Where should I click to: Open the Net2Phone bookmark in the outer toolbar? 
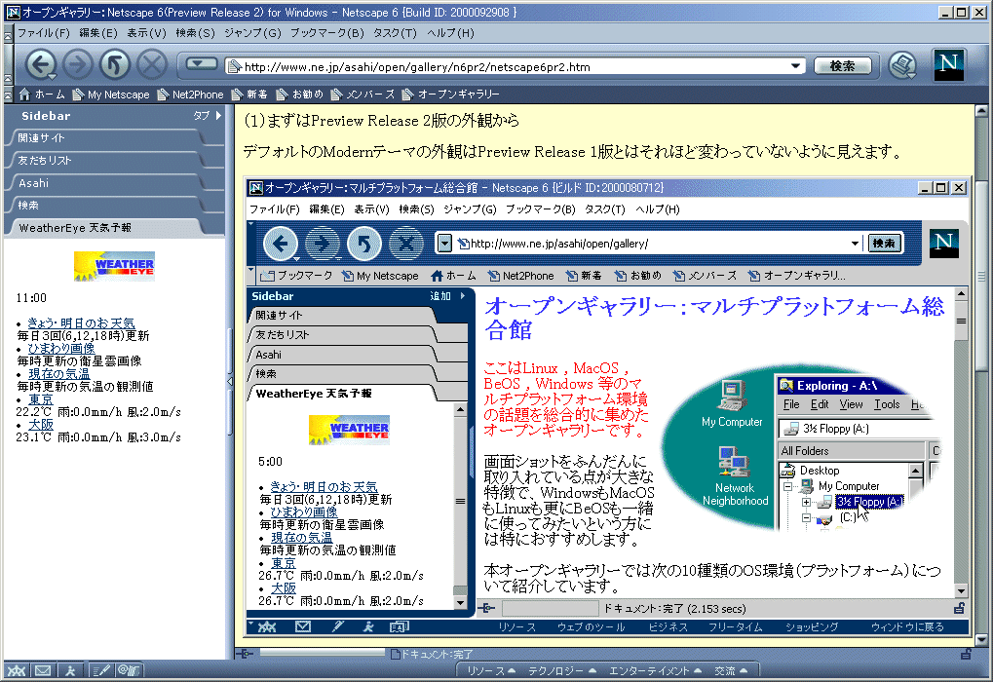pos(190,95)
